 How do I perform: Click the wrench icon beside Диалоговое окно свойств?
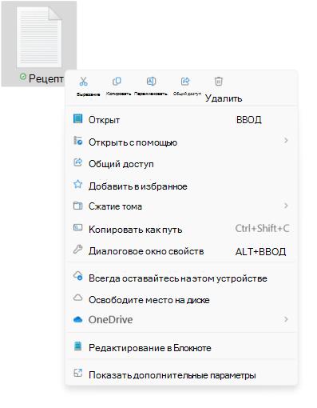[77, 249]
